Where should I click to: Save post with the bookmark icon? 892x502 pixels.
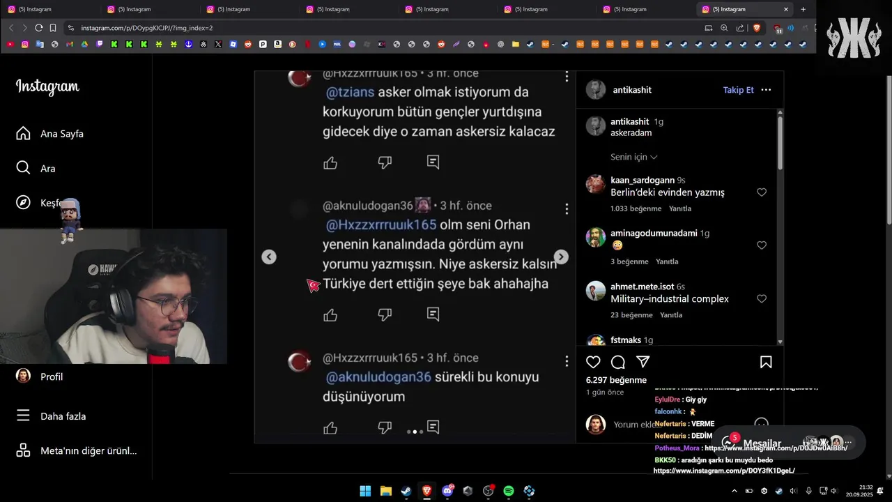point(766,362)
